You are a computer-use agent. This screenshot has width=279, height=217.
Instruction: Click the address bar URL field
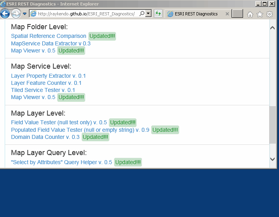click(86, 14)
